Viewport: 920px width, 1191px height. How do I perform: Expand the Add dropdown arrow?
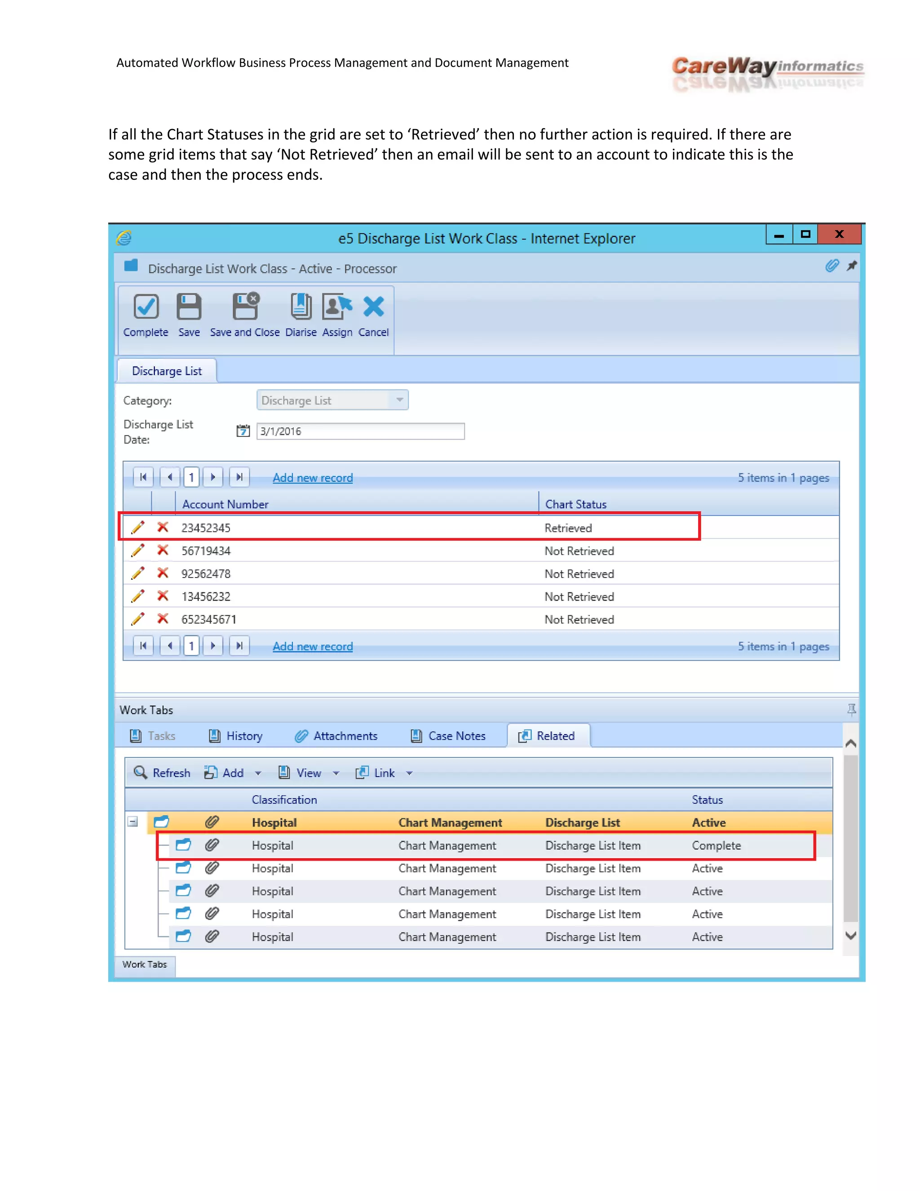[x=258, y=773]
